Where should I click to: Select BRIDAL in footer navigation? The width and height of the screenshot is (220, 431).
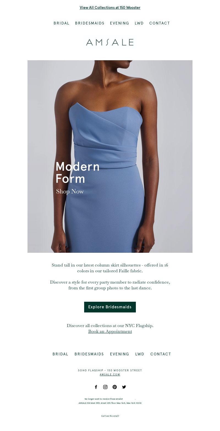point(61,354)
